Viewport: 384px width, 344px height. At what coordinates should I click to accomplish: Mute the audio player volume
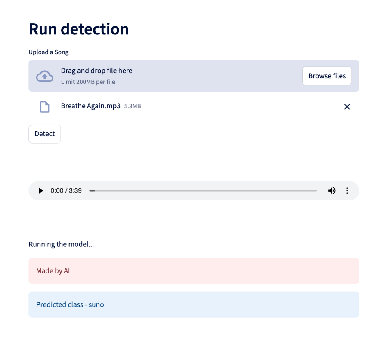pyautogui.click(x=332, y=190)
